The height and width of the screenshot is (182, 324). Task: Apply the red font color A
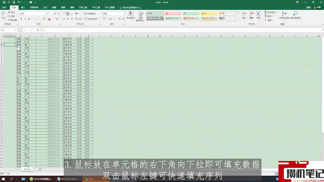click(x=49, y=19)
